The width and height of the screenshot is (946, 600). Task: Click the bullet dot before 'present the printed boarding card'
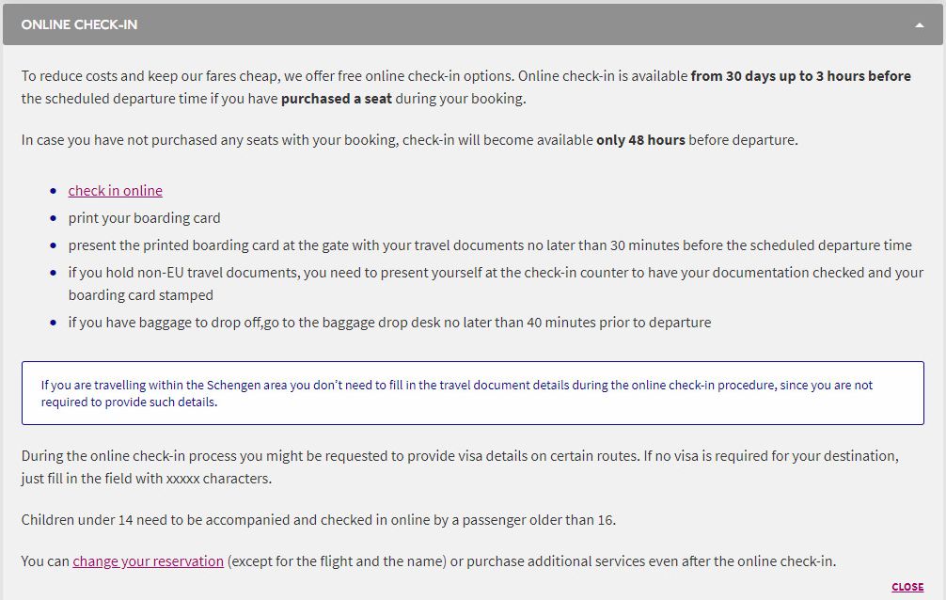pyautogui.click(x=53, y=245)
